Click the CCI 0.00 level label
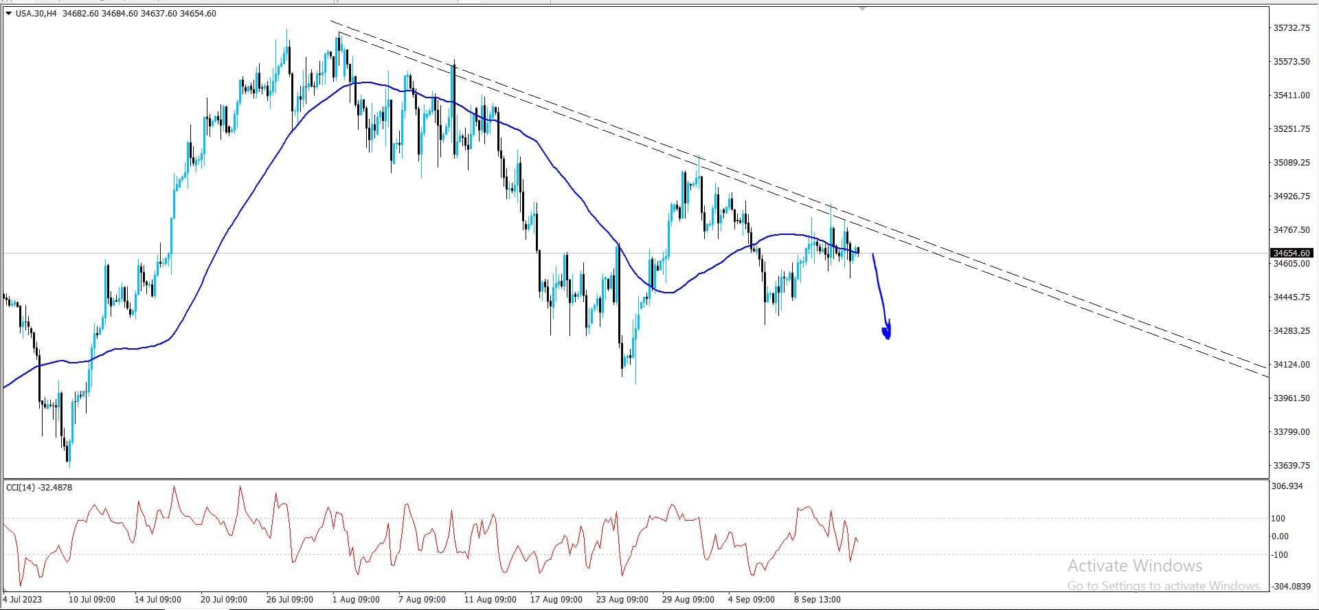The image size is (1319, 610). pyautogui.click(x=1281, y=536)
